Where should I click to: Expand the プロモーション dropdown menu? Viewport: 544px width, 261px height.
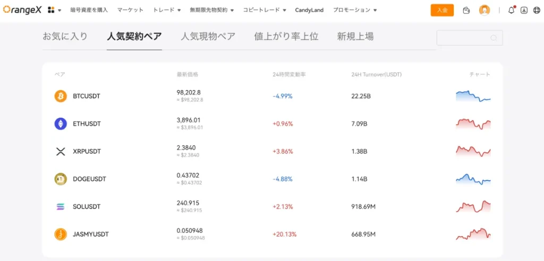coord(355,10)
